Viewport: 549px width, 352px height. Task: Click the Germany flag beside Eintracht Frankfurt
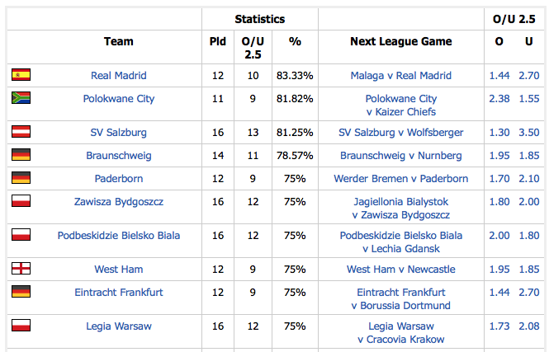point(21,292)
